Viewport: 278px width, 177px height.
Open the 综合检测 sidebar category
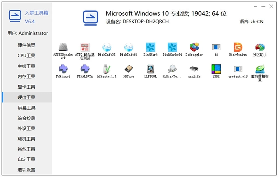point(26,118)
